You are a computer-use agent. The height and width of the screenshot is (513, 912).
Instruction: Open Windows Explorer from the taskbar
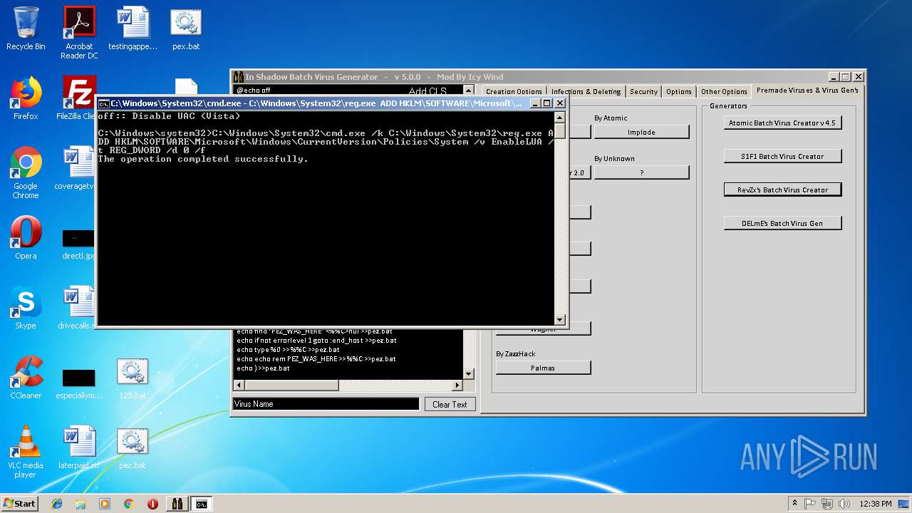click(x=81, y=504)
